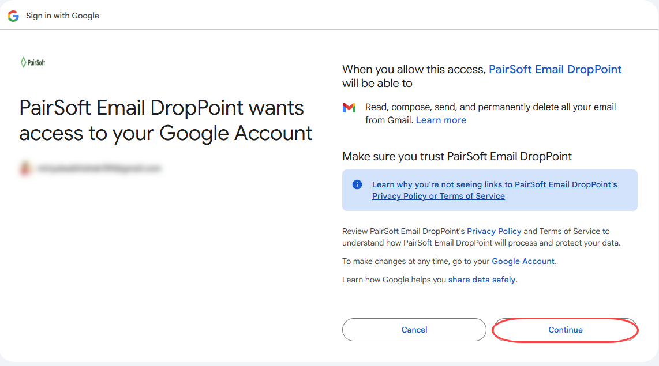
Task: Click the Gmail envelope icon
Action: pos(349,108)
